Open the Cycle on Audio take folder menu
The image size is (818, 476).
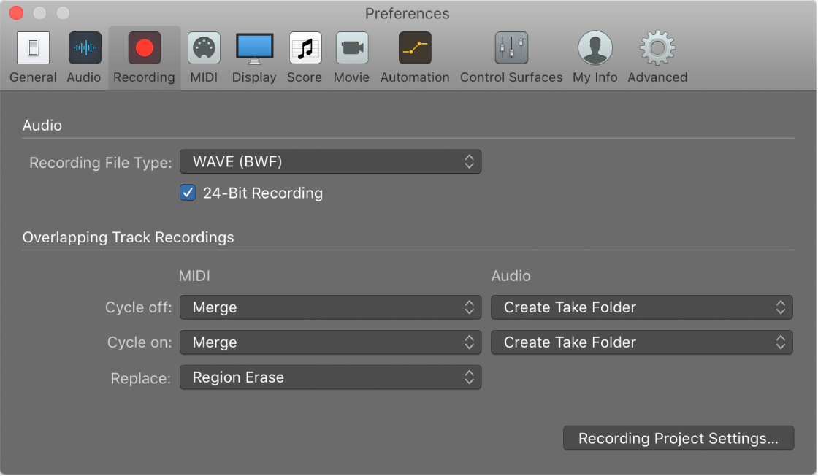pos(642,342)
